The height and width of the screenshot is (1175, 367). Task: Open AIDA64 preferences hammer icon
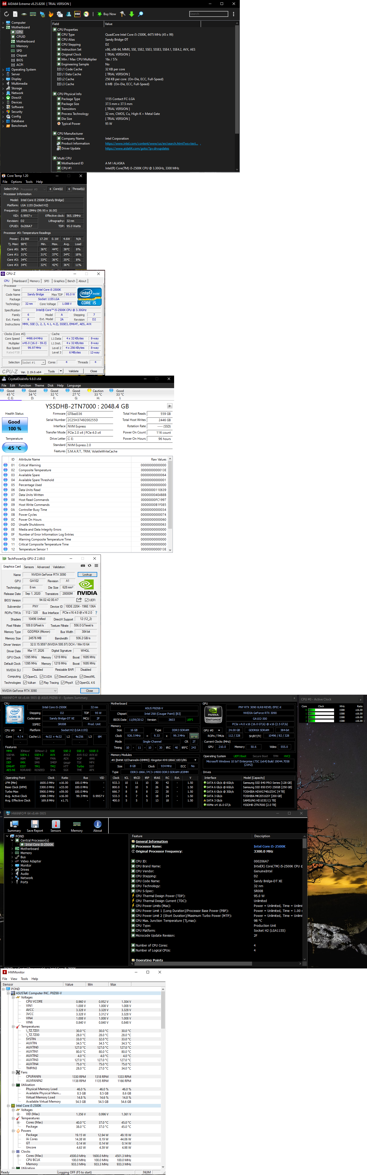[x=122, y=14]
